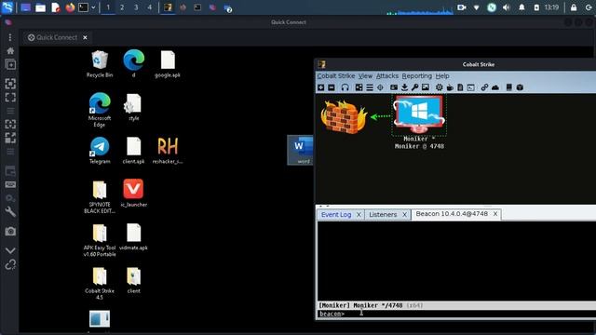Open downloaded files via download icon

[404, 87]
